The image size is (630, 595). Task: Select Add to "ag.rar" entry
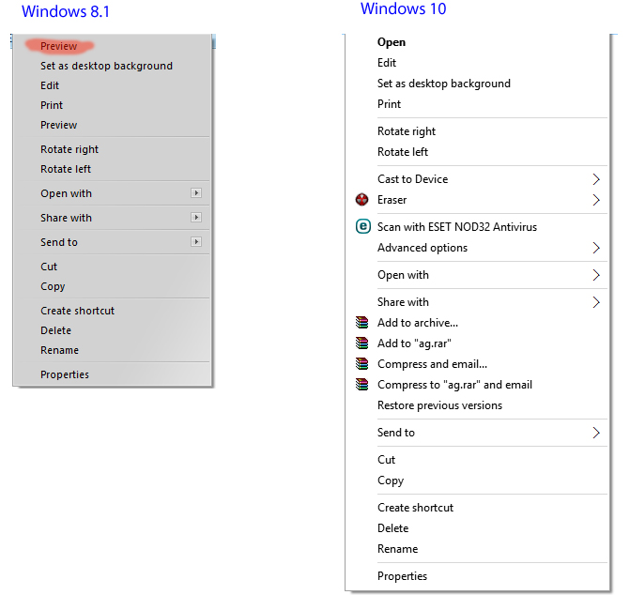pos(414,343)
